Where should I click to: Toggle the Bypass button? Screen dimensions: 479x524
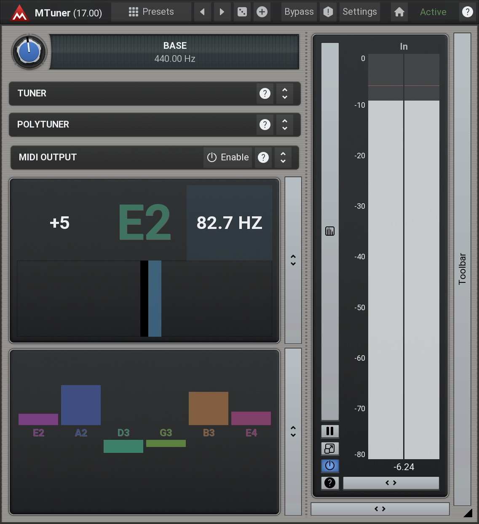(x=299, y=12)
